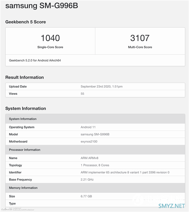Click the Multi-Core Score label
The height and width of the screenshot is (212, 189).
tap(140, 47)
